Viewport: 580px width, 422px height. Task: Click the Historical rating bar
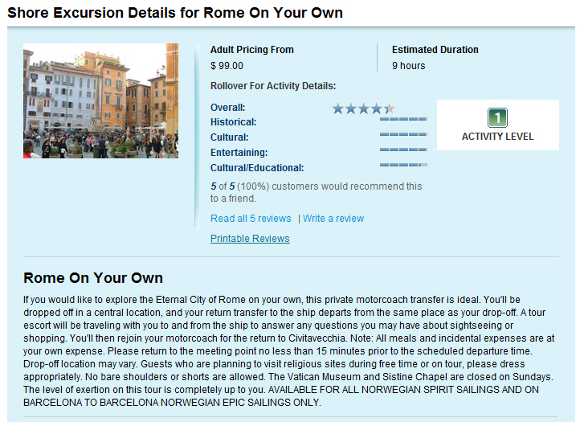pyautogui.click(x=403, y=119)
